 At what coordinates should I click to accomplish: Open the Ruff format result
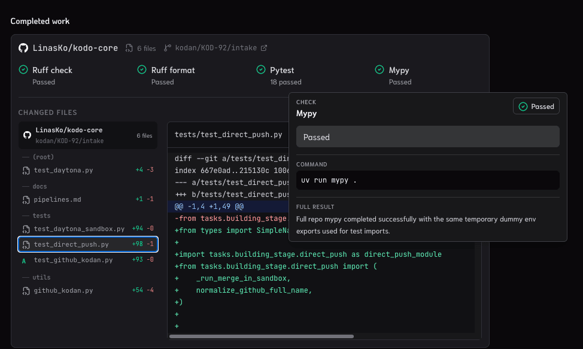coord(173,70)
